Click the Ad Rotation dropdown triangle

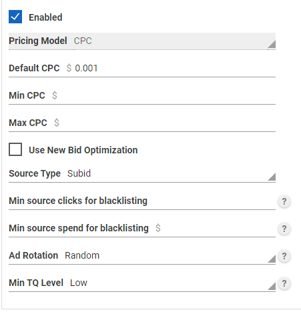272,259
